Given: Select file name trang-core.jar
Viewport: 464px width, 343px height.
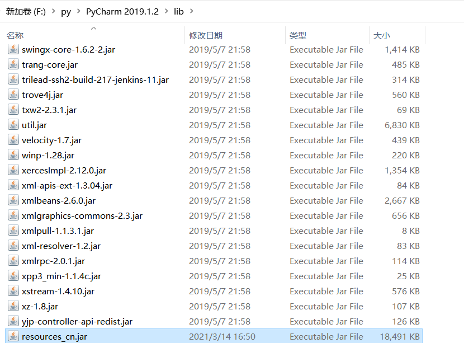Looking at the screenshot, I should point(50,65).
